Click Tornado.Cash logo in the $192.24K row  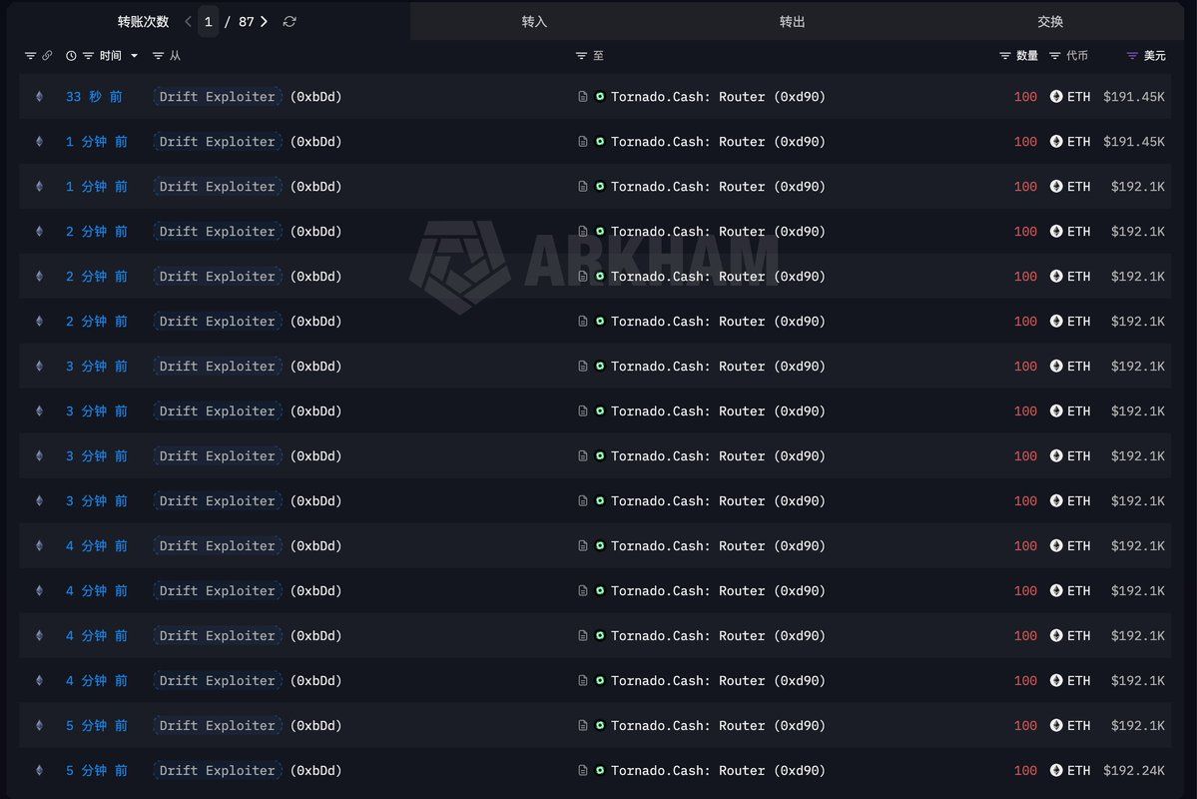coord(600,770)
